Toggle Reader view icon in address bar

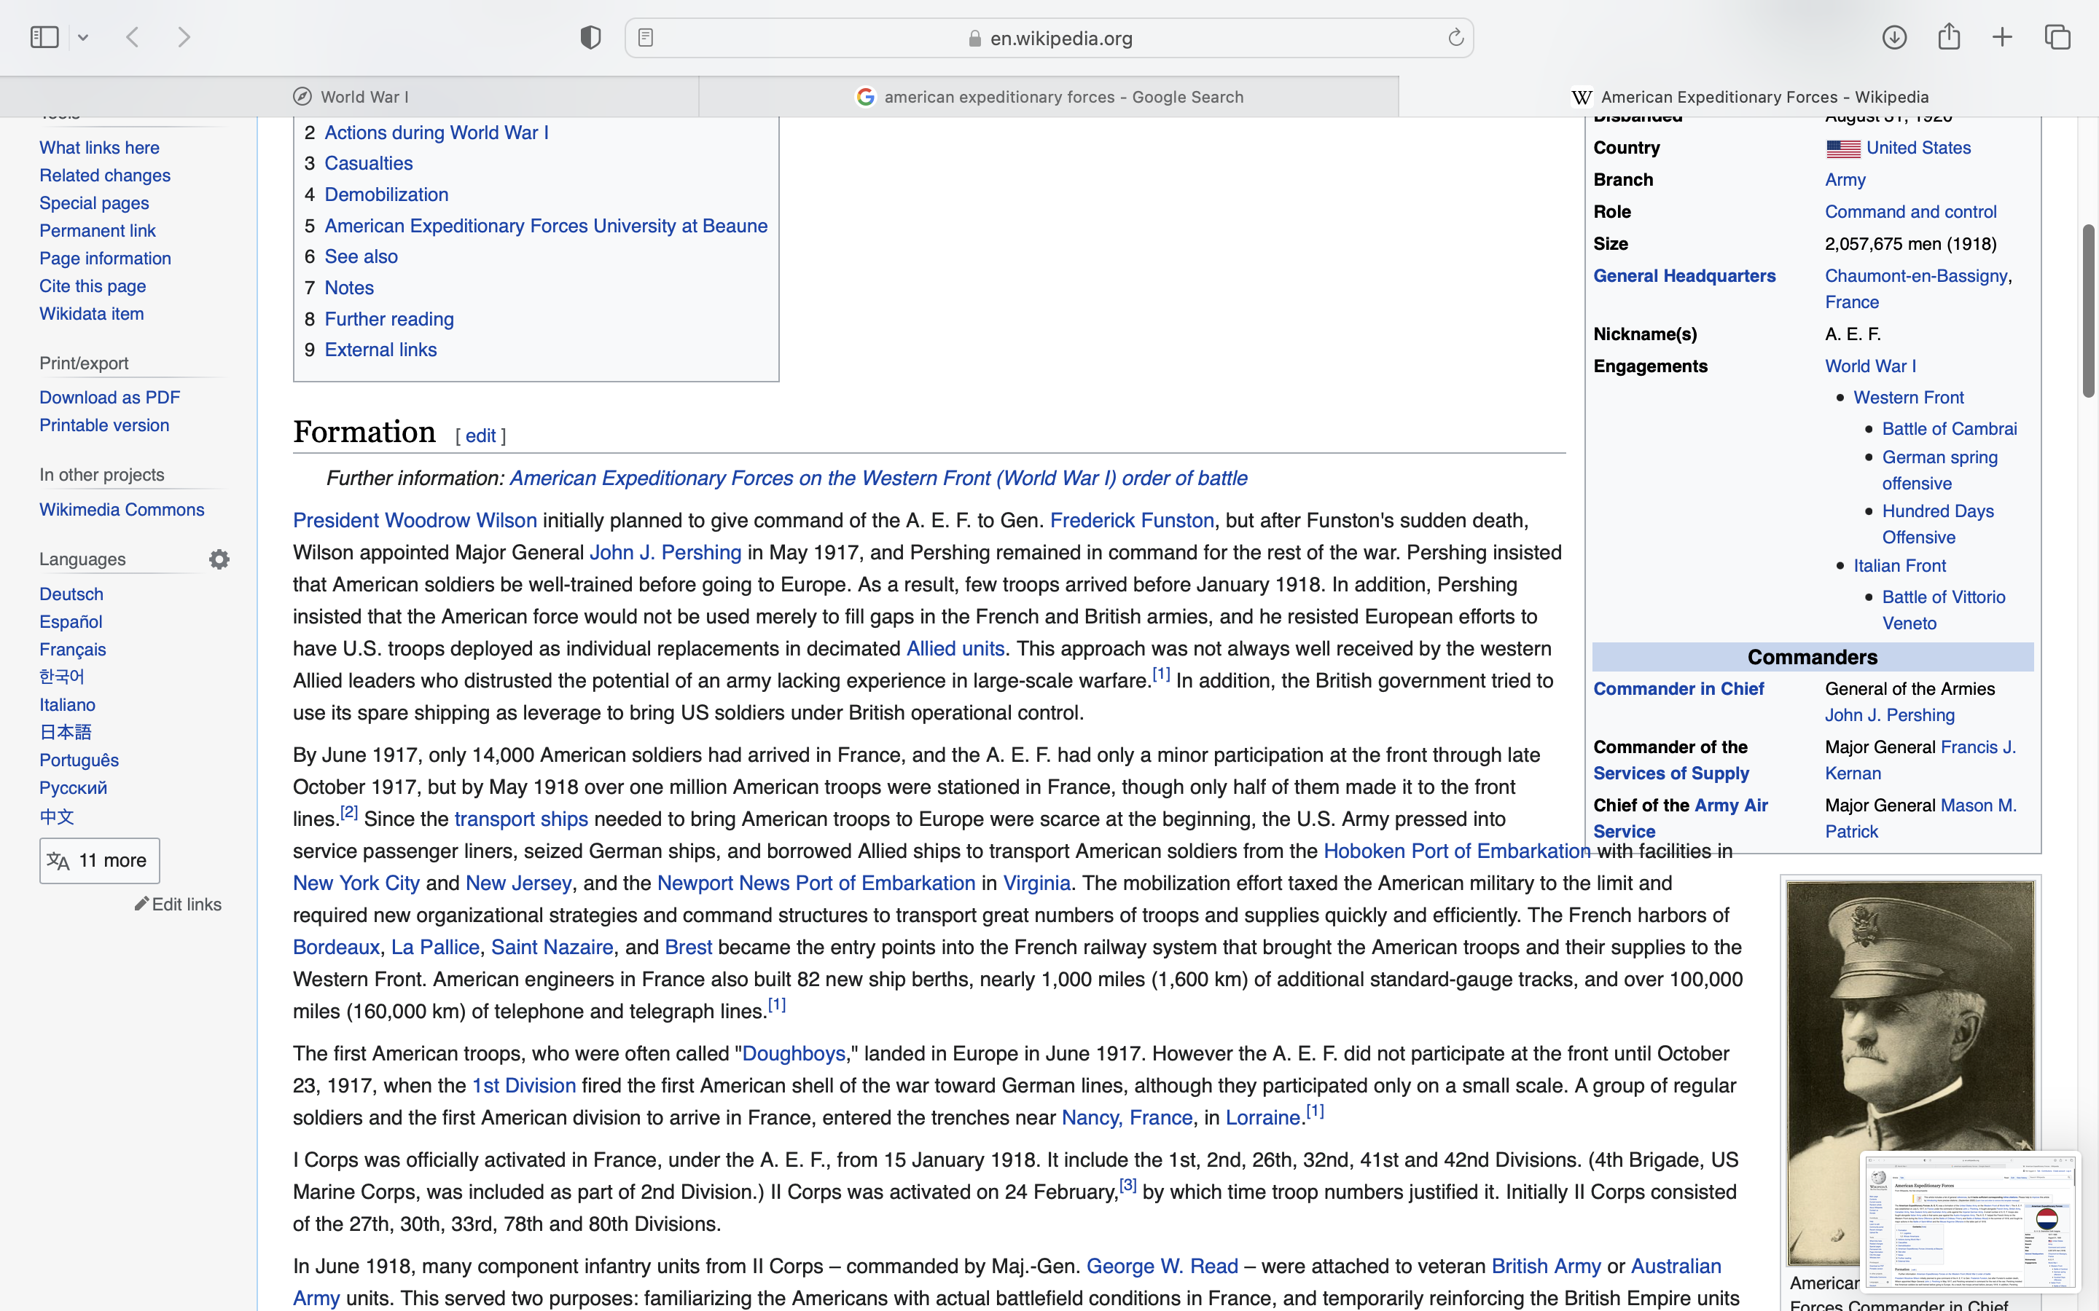(645, 37)
